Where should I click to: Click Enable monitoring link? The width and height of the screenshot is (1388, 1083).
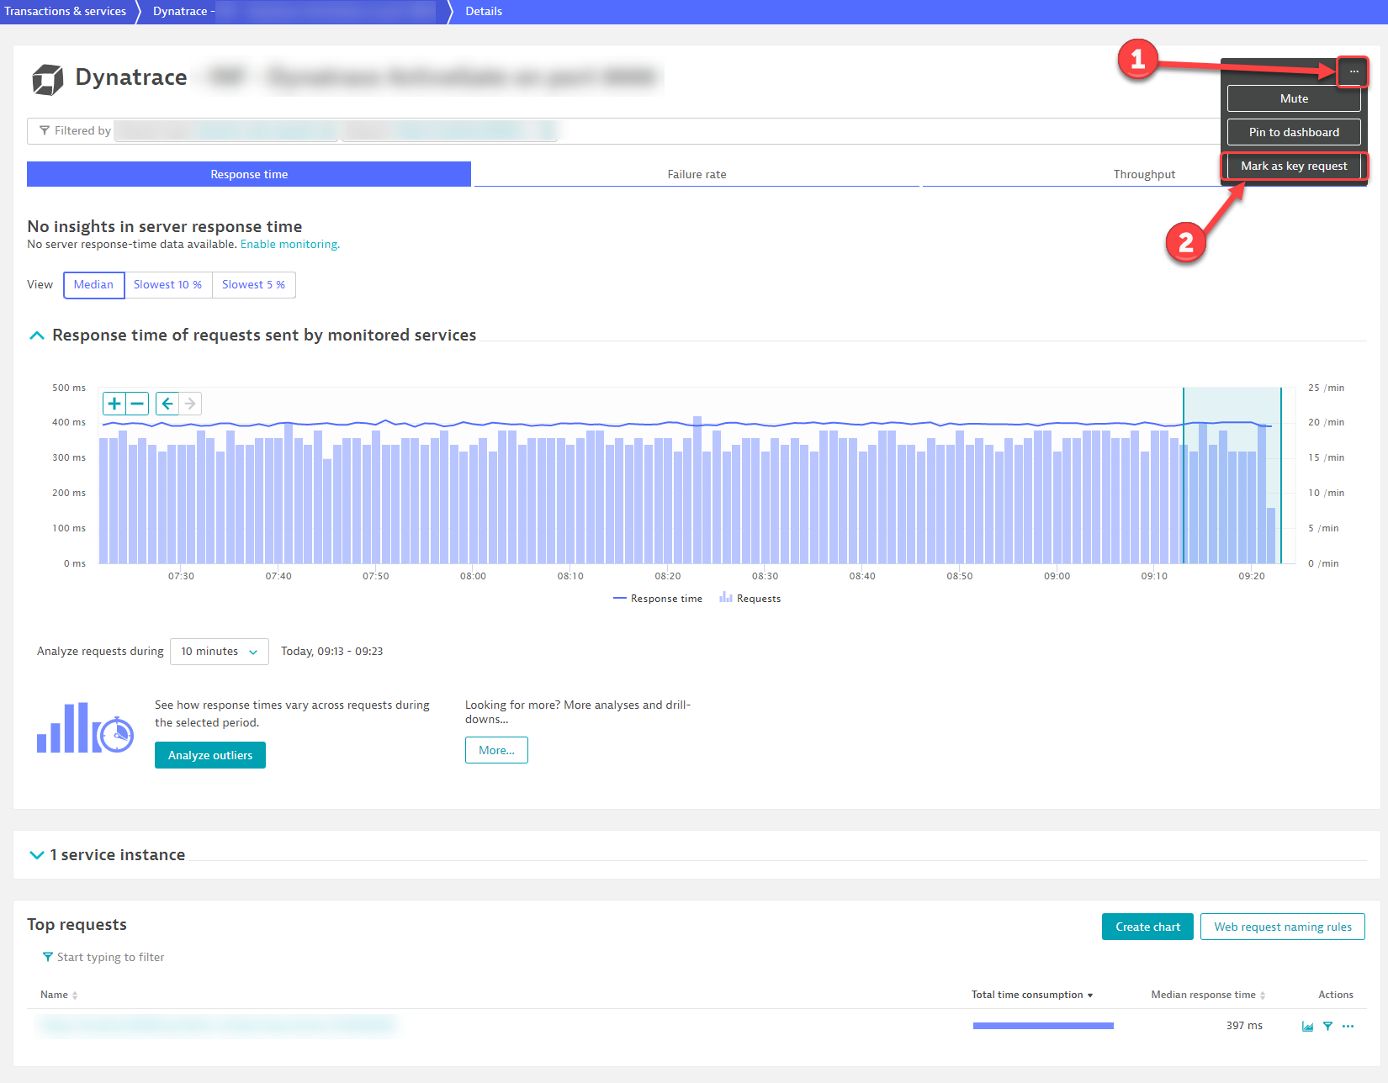(x=290, y=244)
